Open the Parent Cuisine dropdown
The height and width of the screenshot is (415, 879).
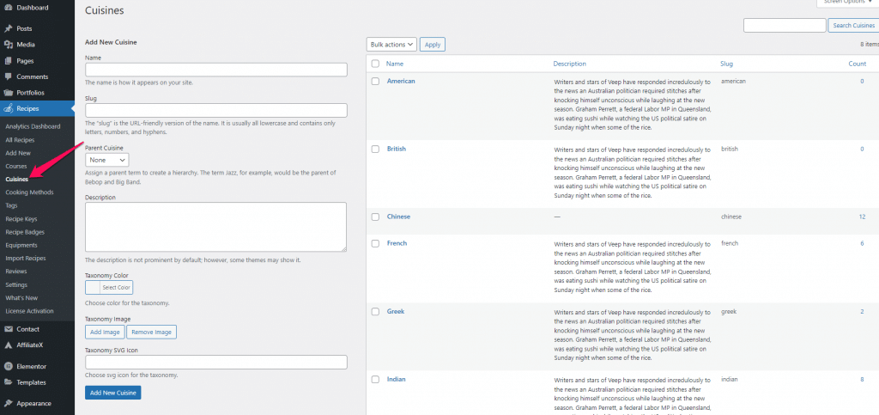coord(106,160)
